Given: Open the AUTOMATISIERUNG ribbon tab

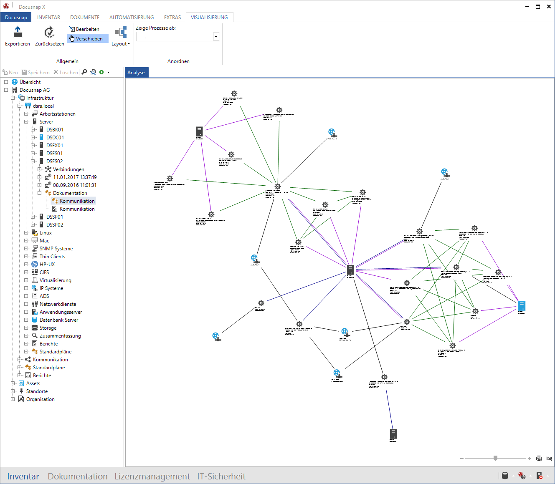Looking at the screenshot, I should [x=132, y=18].
